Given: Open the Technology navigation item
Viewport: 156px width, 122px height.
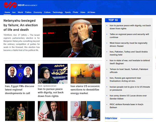Looking at the screenshot, I should coord(58,12).
